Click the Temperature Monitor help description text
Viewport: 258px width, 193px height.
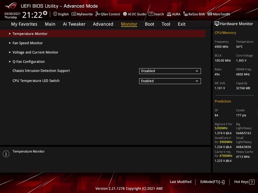click(29, 152)
